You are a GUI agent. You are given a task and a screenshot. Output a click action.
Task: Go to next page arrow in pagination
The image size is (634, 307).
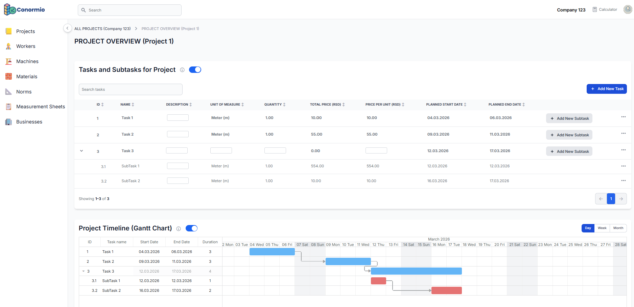tap(621, 199)
